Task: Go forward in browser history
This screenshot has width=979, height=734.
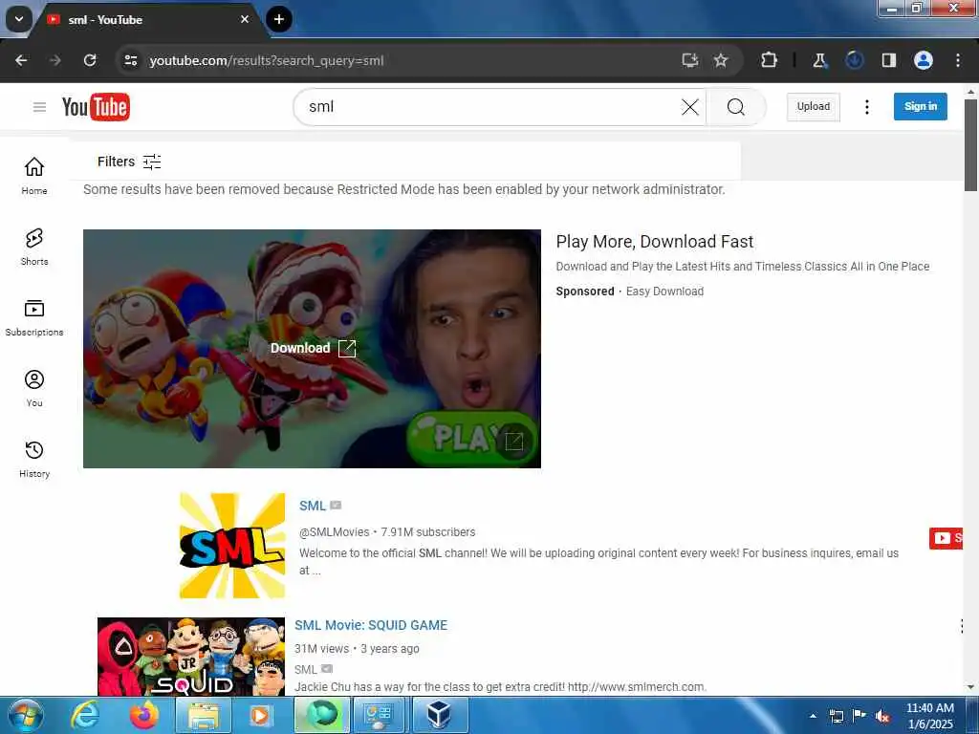Action: point(54,60)
